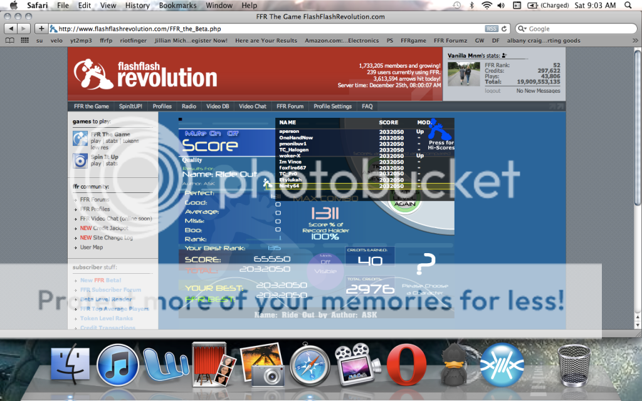Open the volume control in menu bar
Screen dimensions: 642x401
[x=502, y=6]
